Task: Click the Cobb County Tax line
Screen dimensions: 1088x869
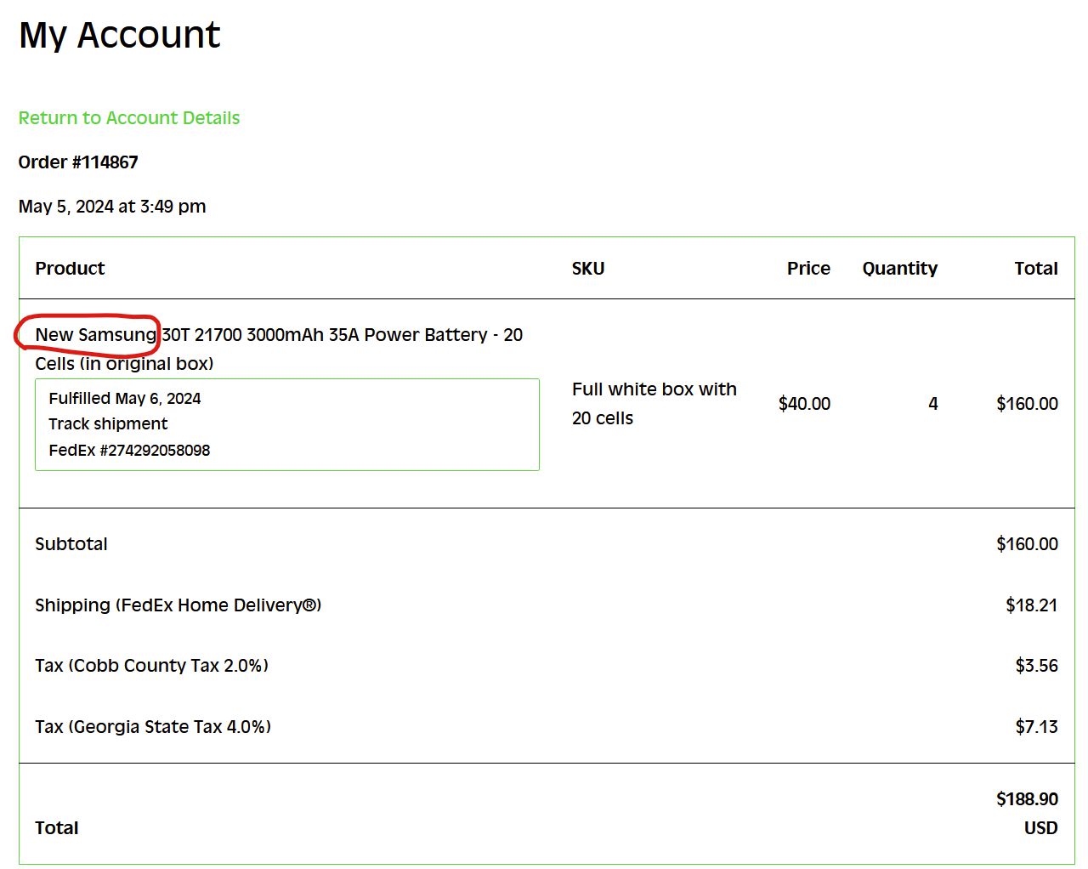Action: point(151,666)
